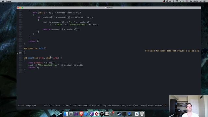Click 'company' minor mode in mode line
208x117 pixels.
point(116,106)
